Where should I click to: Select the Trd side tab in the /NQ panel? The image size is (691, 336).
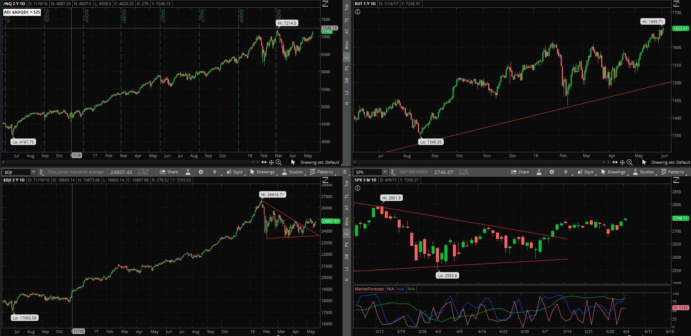coord(347,7)
